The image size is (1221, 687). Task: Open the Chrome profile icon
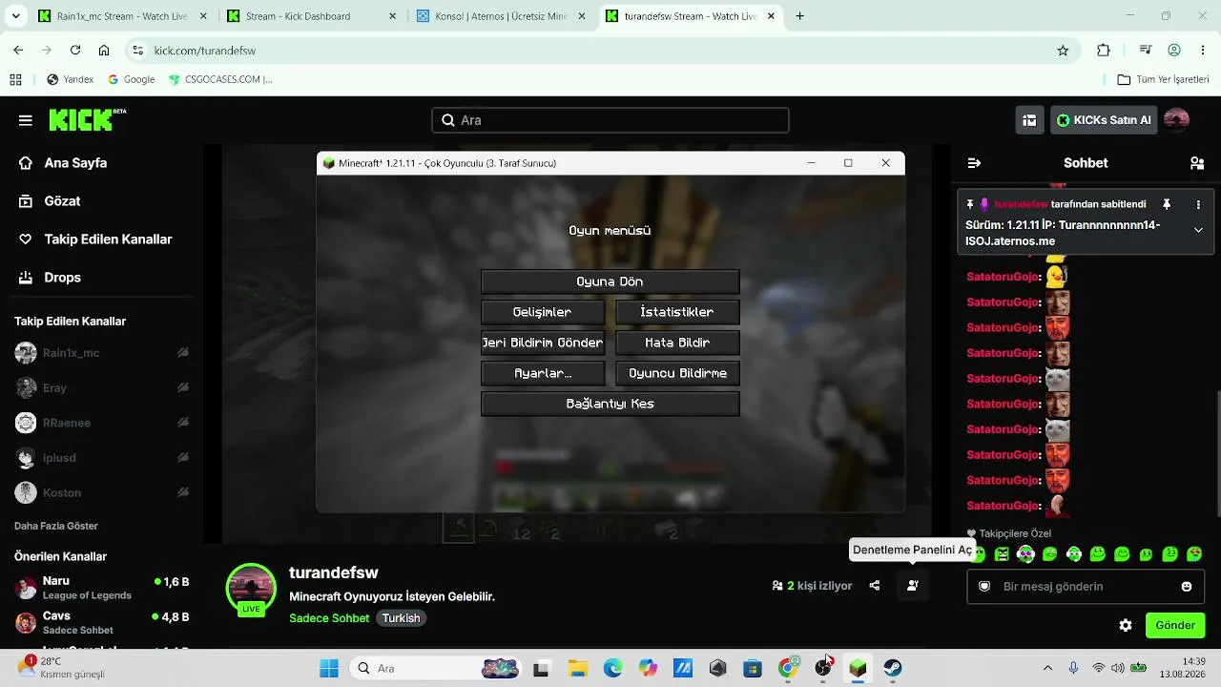point(1174,51)
